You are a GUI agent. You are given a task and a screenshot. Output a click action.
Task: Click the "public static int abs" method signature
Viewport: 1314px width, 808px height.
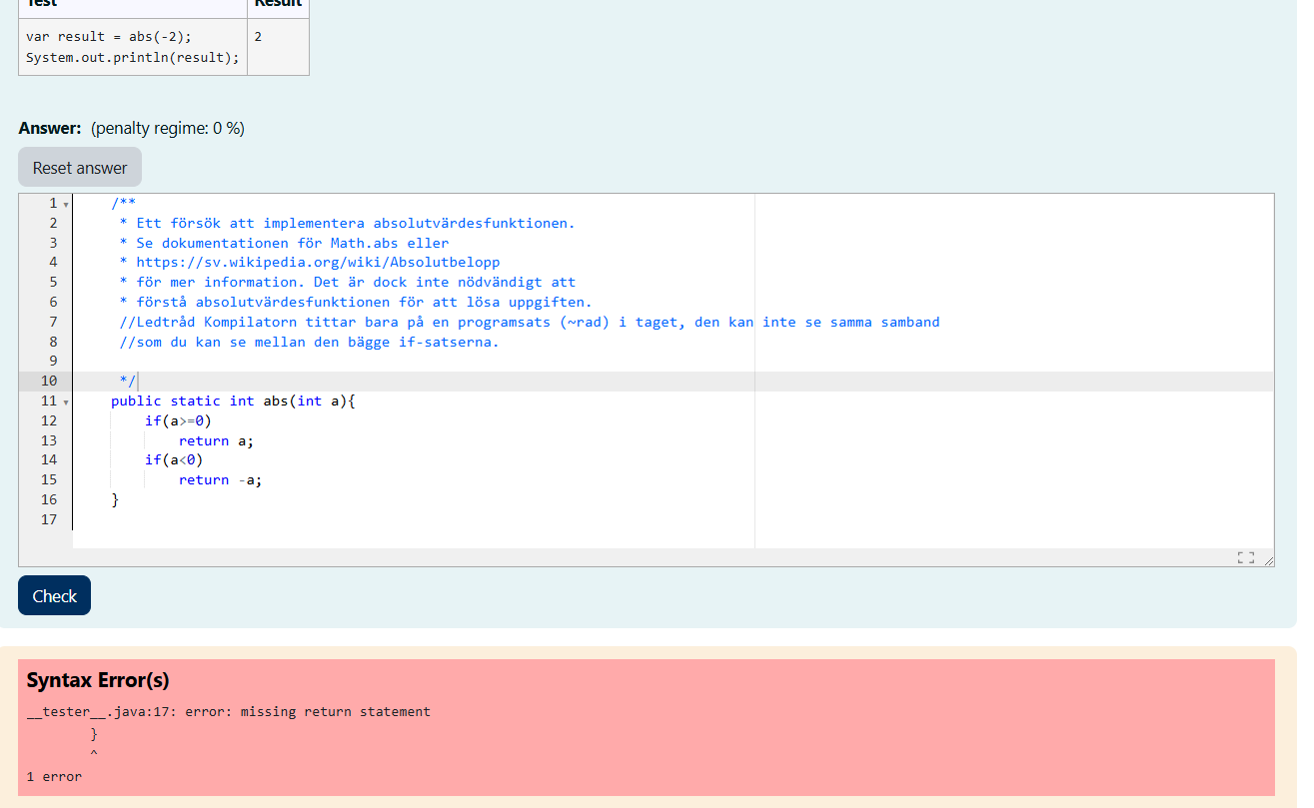233,401
